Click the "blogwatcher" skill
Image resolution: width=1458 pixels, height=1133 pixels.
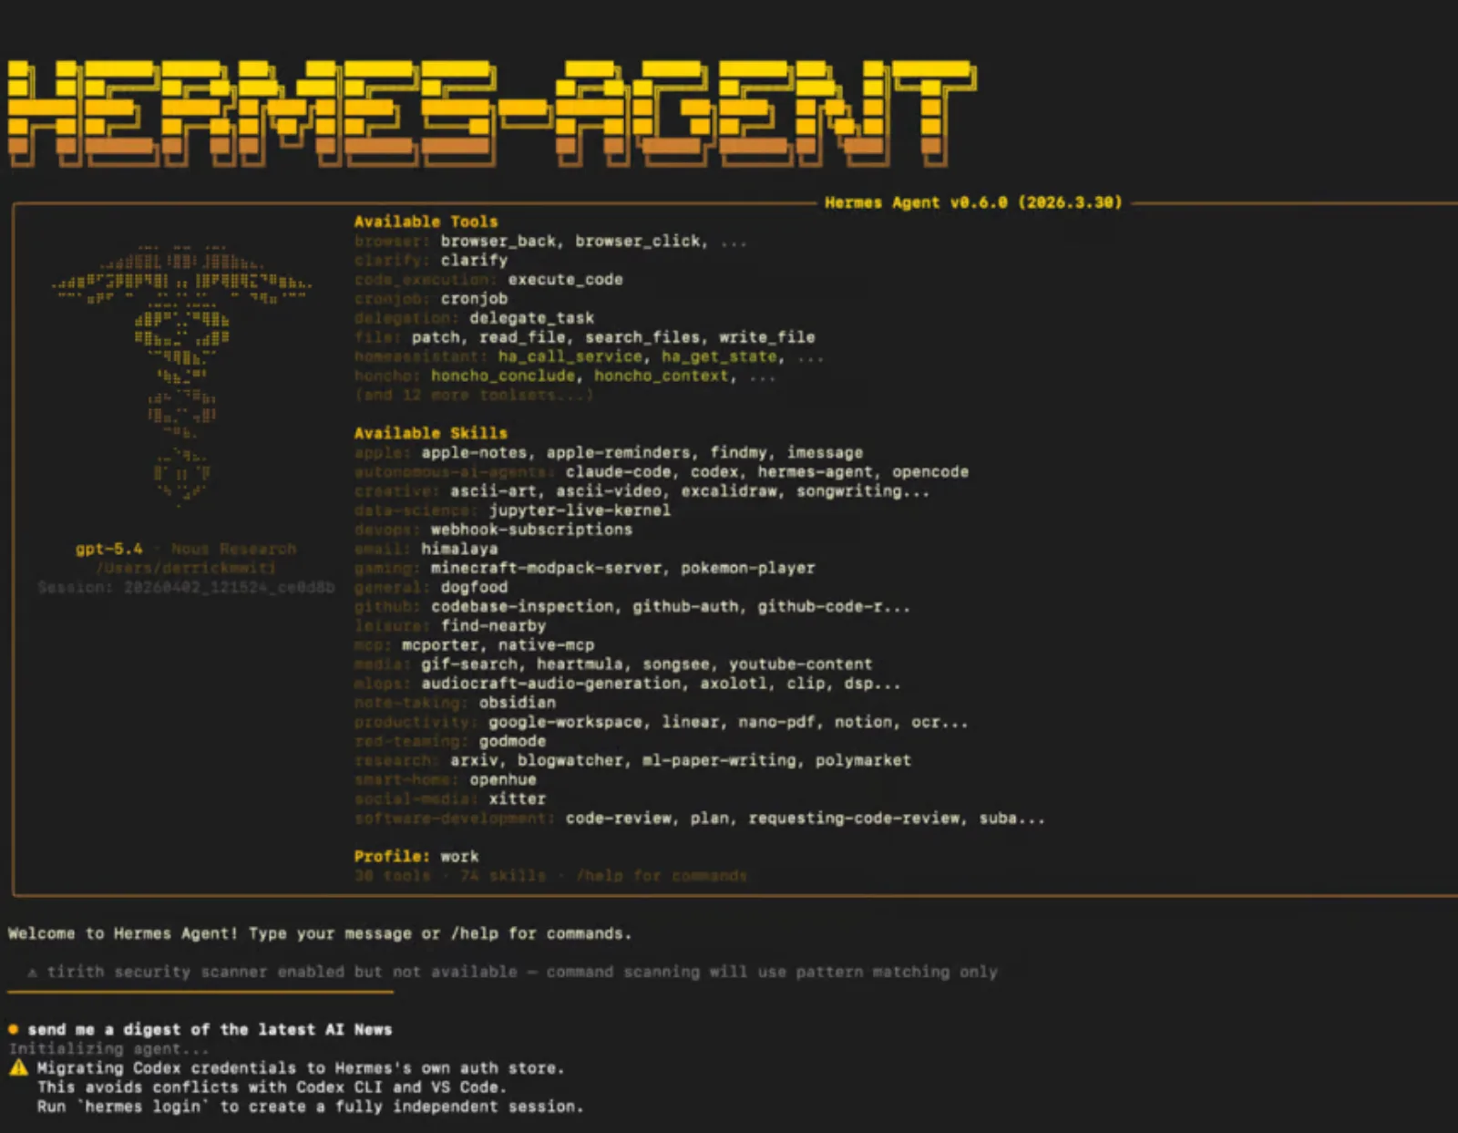pos(570,760)
